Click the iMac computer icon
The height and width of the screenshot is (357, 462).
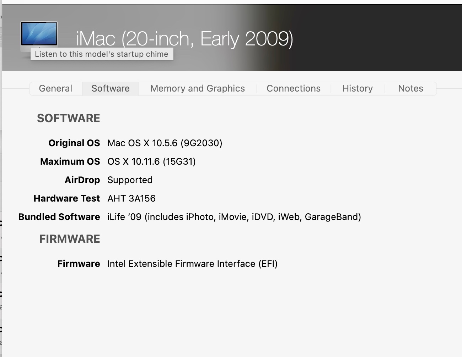point(39,34)
